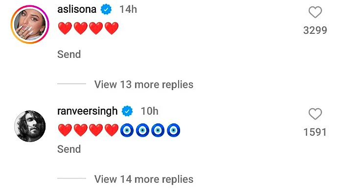
Task: Click first evil eye emoji in ranveersingh's comment
Action: tap(127, 130)
